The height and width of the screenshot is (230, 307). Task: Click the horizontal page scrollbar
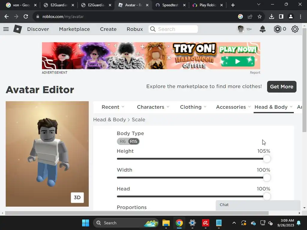pyautogui.click(x=137, y=213)
